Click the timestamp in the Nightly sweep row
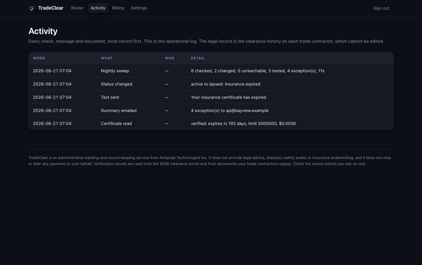 coord(52,71)
